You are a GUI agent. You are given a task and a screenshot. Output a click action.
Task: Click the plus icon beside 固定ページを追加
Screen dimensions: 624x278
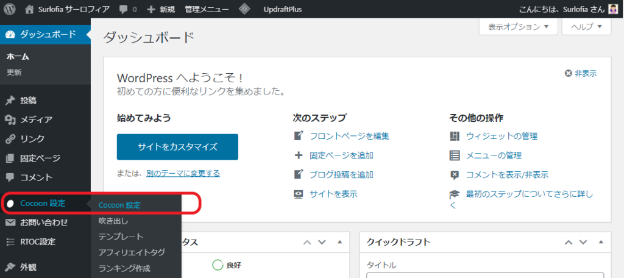tap(299, 155)
